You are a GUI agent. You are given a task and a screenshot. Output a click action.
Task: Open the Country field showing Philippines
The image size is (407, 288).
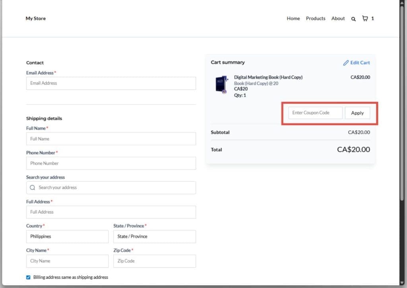pos(67,236)
